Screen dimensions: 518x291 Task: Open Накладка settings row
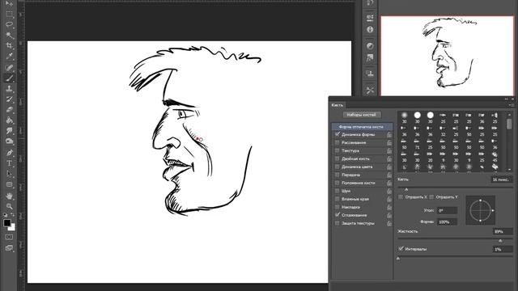click(362, 207)
